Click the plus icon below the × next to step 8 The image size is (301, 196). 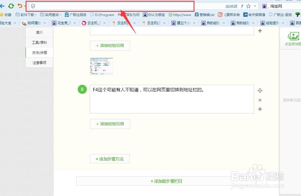click(260, 109)
